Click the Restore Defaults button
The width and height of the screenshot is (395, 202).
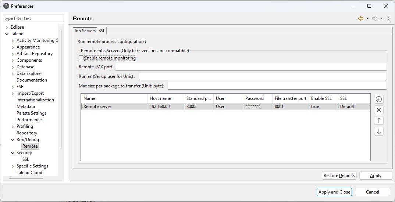(x=339, y=176)
